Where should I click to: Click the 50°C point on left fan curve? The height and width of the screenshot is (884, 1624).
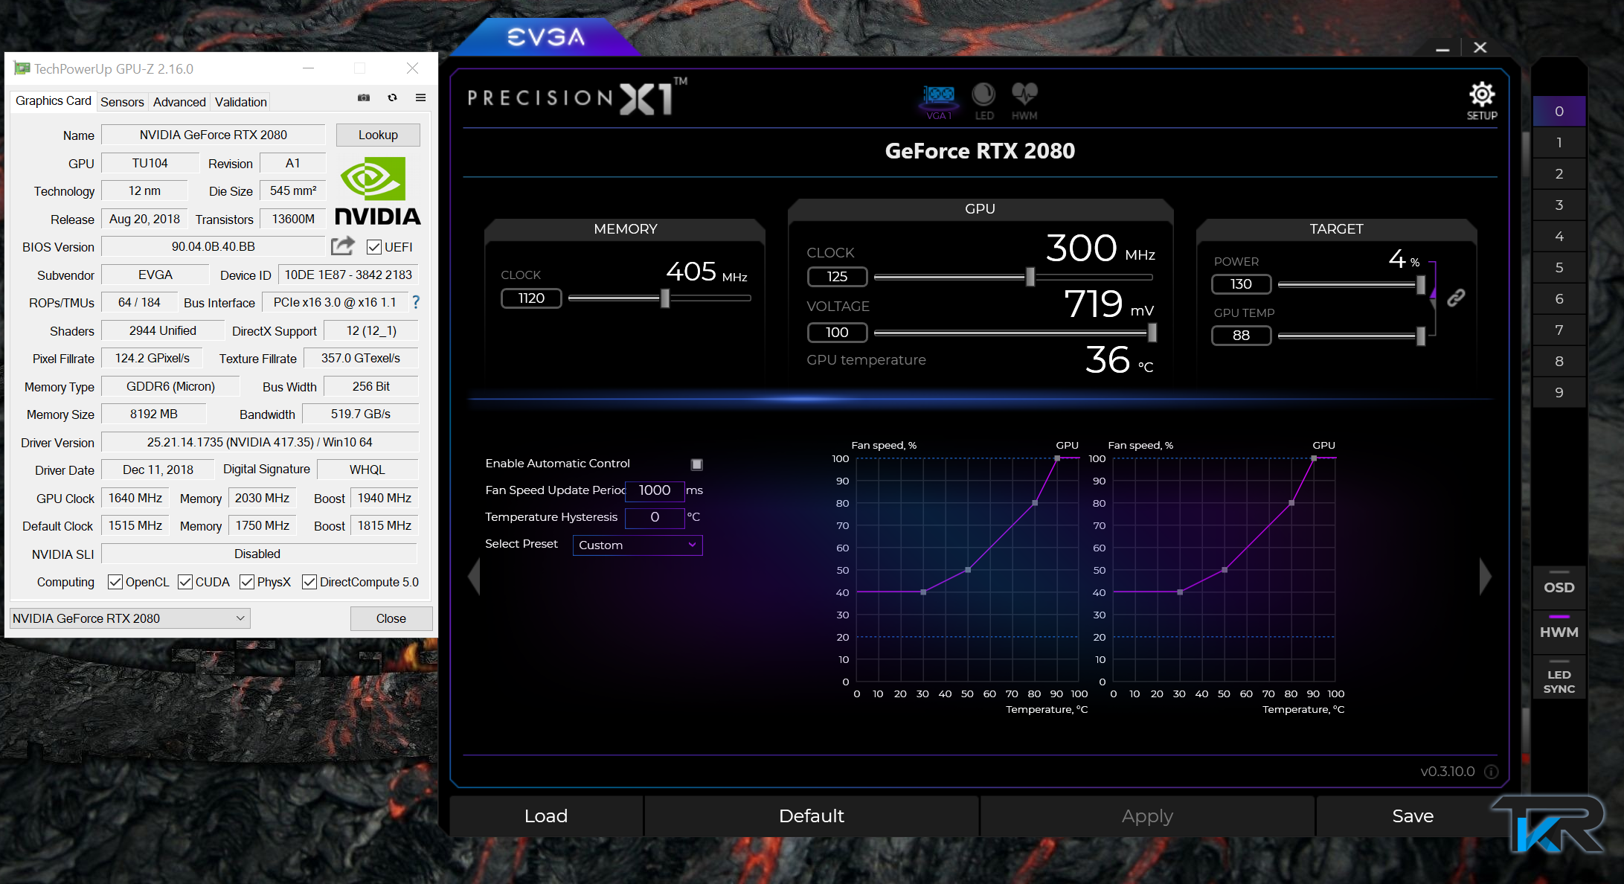968,570
